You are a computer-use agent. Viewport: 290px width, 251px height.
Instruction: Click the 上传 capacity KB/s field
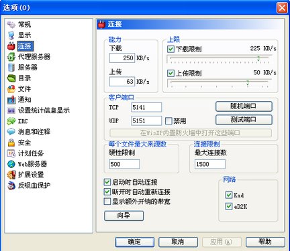tap(122, 82)
